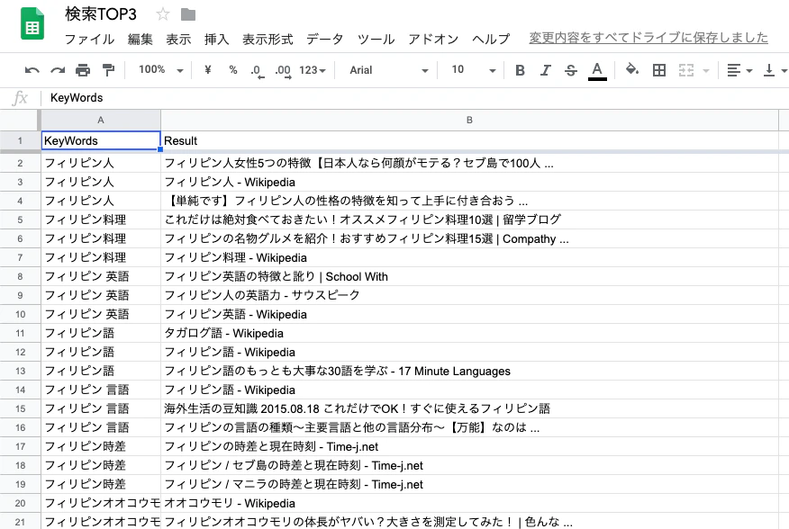Click the 変更内容をすべてドライブに保存しました link
Image resolution: width=789 pixels, height=529 pixels.
click(648, 38)
